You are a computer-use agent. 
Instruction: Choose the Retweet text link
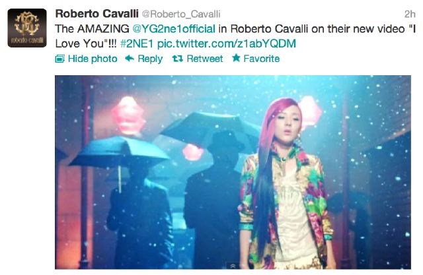[x=205, y=59]
